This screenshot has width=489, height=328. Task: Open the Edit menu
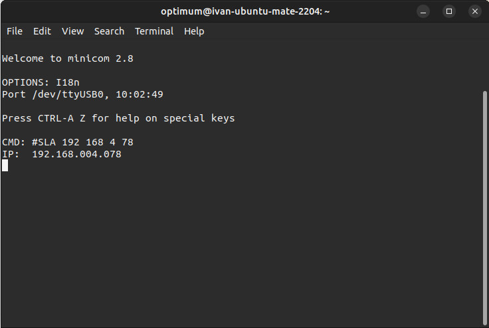pyautogui.click(x=42, y=31)
